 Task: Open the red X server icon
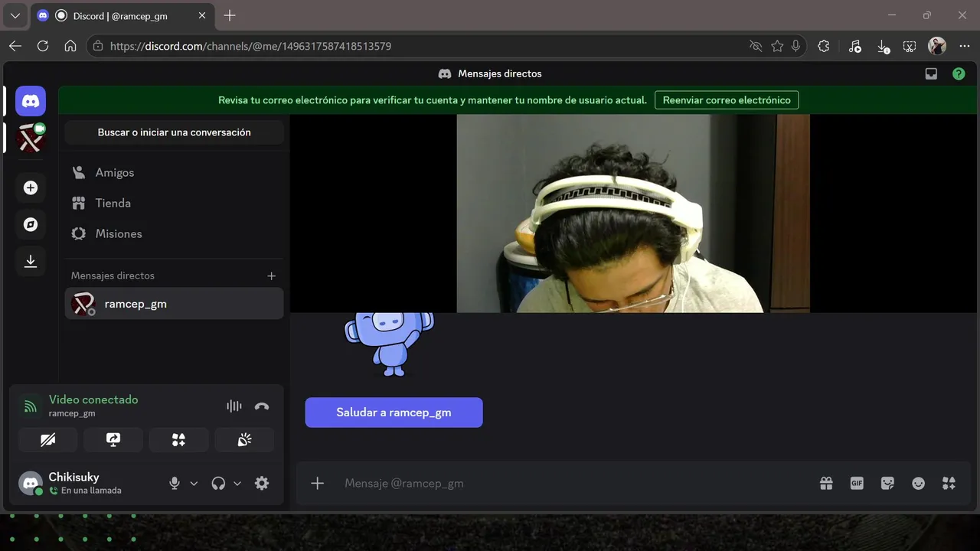(x=31, y=139)
